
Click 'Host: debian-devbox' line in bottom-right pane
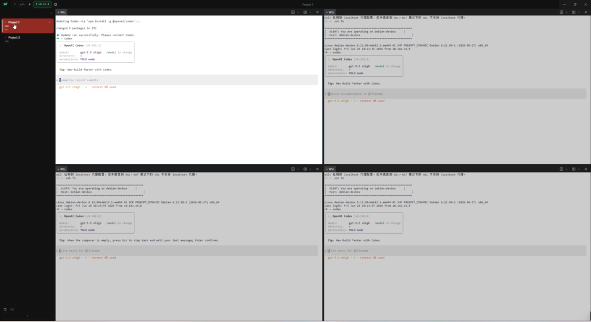345,192
